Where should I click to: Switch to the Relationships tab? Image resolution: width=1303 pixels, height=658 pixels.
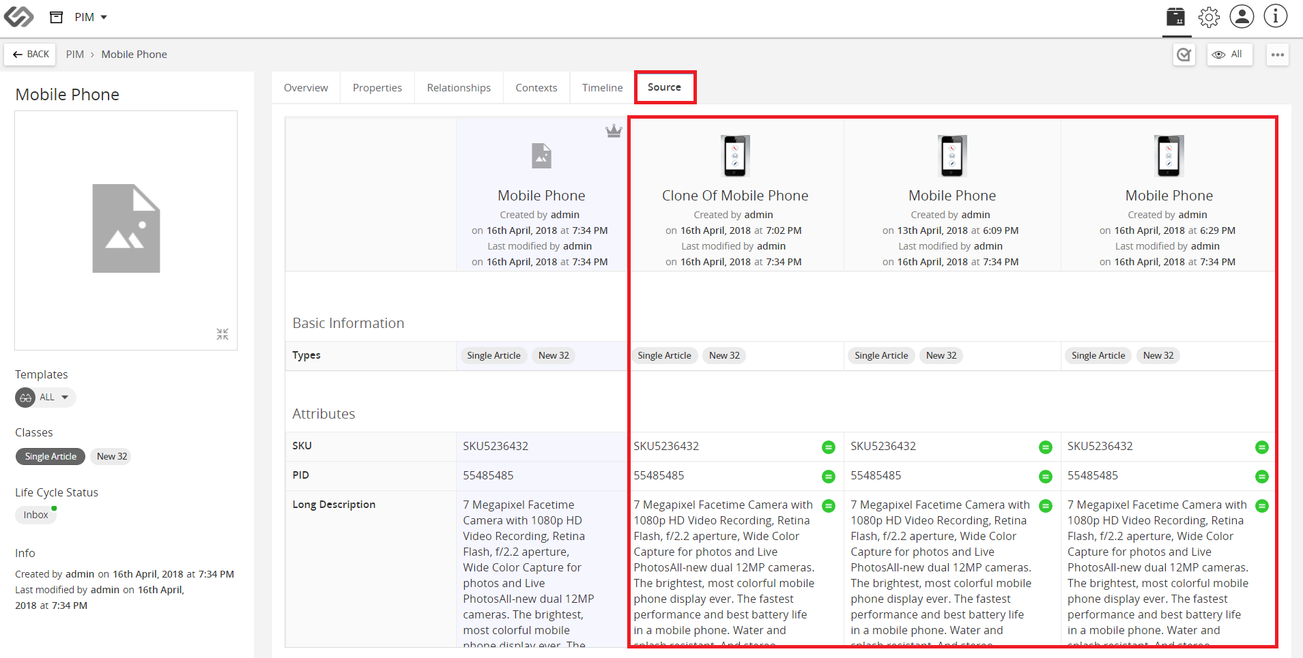coord(459,88)
